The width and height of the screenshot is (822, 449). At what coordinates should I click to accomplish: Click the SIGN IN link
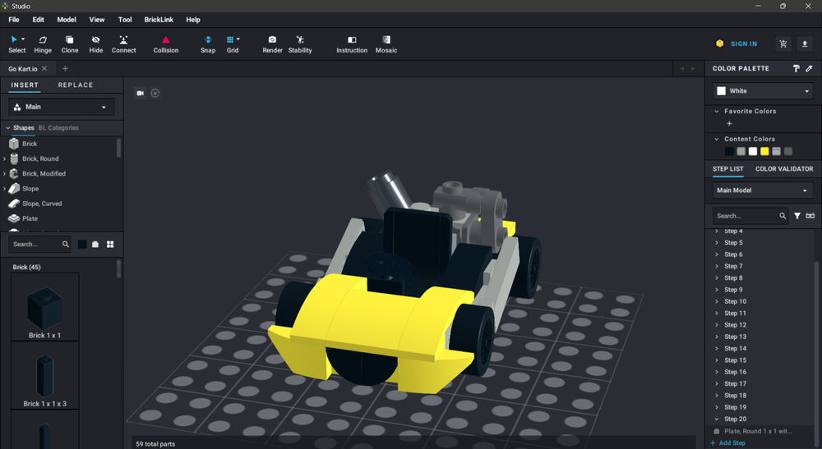tap(743, 44)
